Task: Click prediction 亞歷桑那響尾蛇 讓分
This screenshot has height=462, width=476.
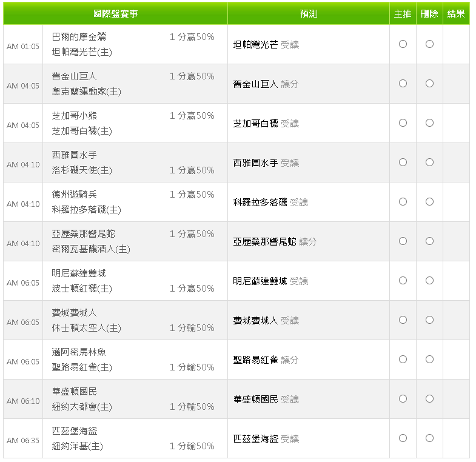Action: click(x=275, y=242)
